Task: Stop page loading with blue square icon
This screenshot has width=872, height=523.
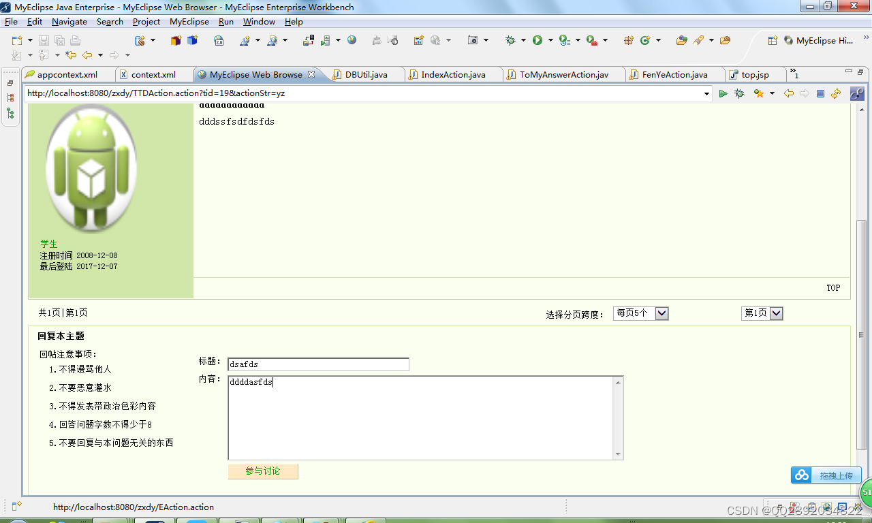Action: 819,93
